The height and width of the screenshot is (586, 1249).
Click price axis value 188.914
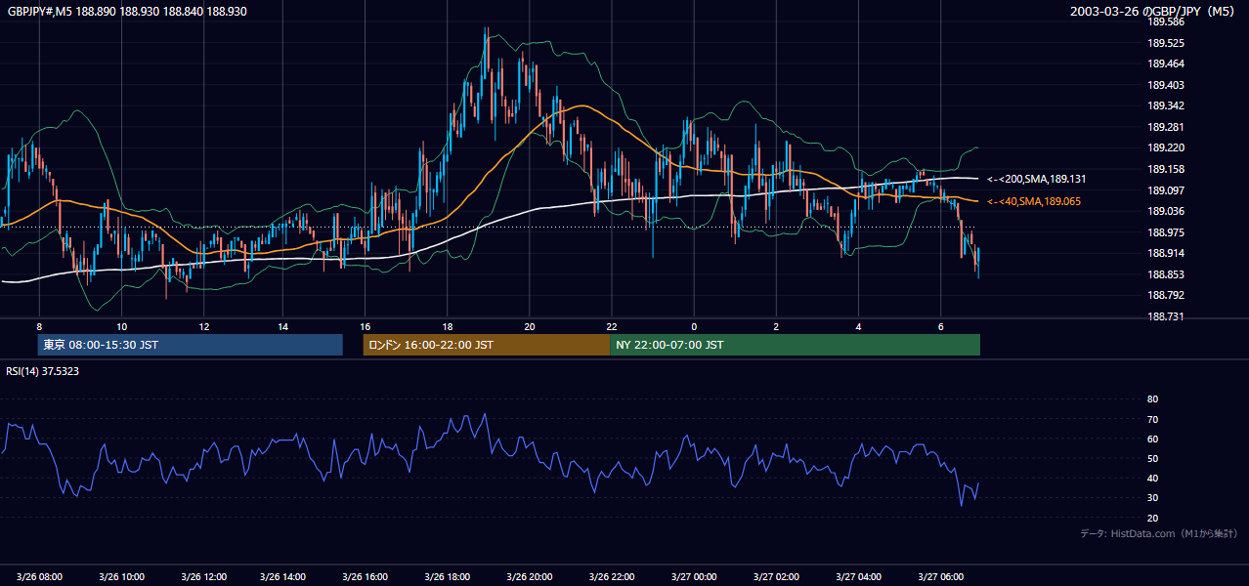point(1165,253)
